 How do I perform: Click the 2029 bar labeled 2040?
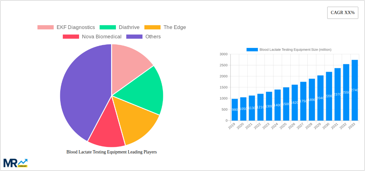320,98
